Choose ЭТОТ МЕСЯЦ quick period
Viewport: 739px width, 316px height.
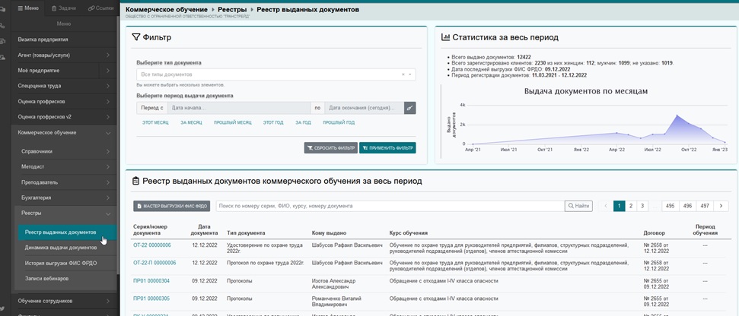click(x=155, y=123)
